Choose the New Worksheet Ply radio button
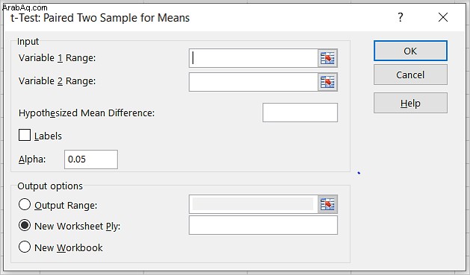This screenshot has width=470, height=275. tap(25, 225)
